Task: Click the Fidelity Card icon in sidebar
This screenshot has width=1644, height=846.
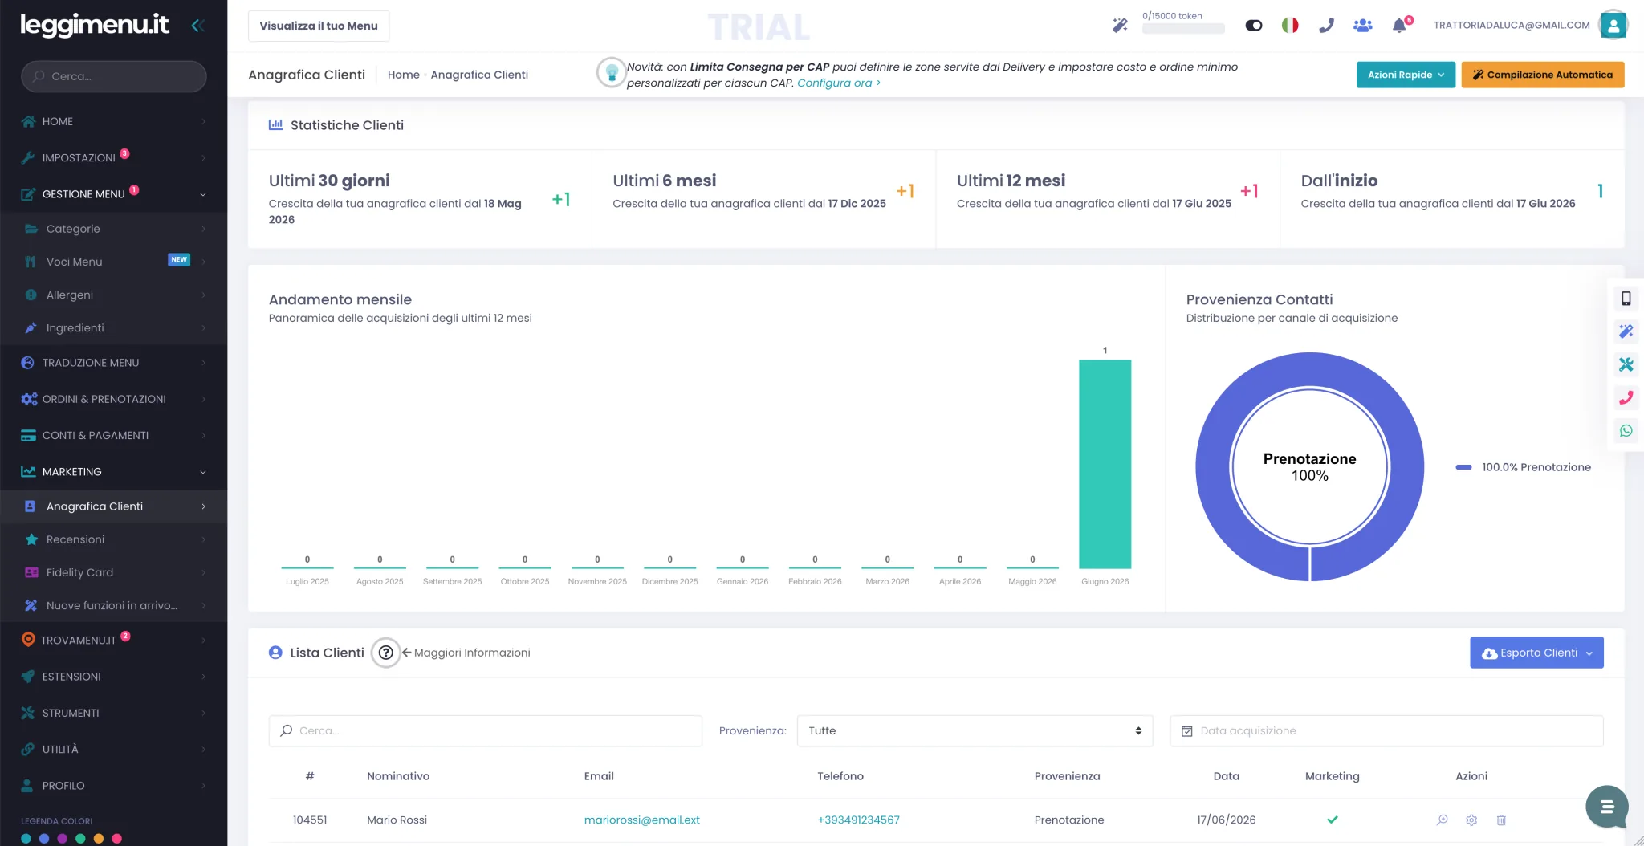Action: (31, 572)
